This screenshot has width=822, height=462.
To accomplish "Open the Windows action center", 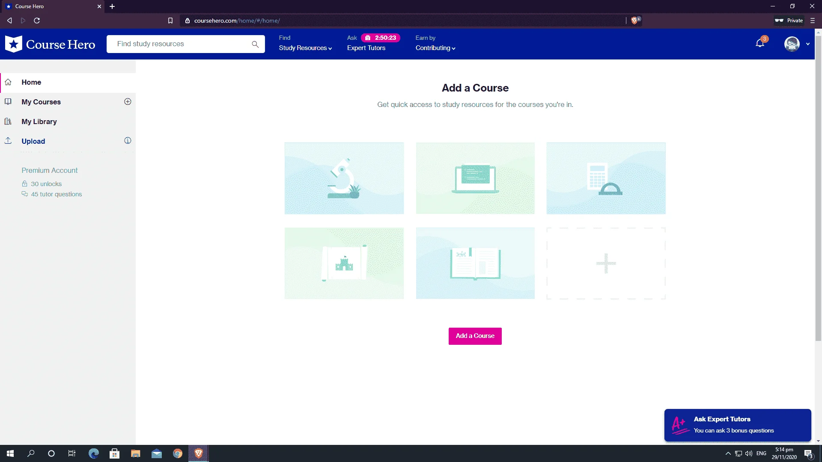I will point(808,454).
